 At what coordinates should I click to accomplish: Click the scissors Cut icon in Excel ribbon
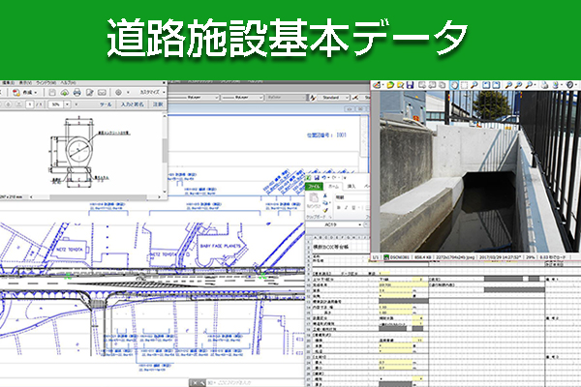coord(325,195)
